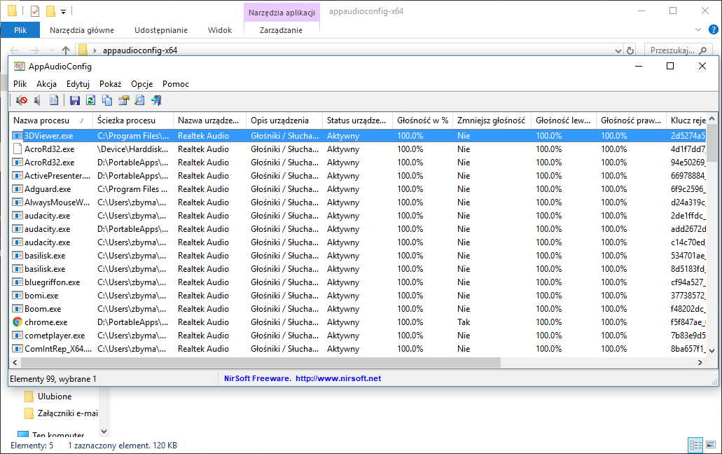
Task: Click the icon next to bluegriffon.exe
Action: [18, 282]
